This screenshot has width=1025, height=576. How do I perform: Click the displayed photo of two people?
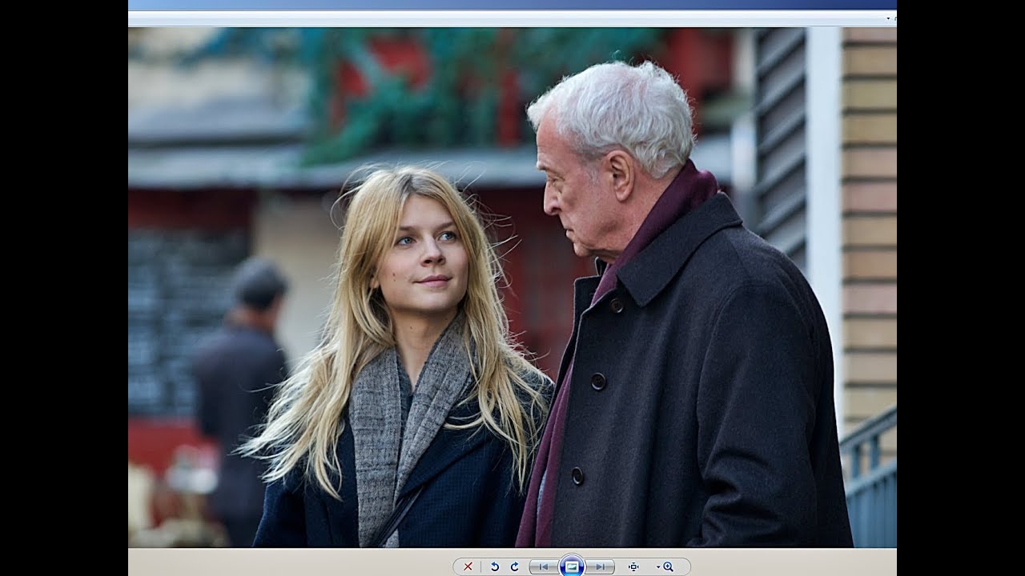[x=512, y=288]
